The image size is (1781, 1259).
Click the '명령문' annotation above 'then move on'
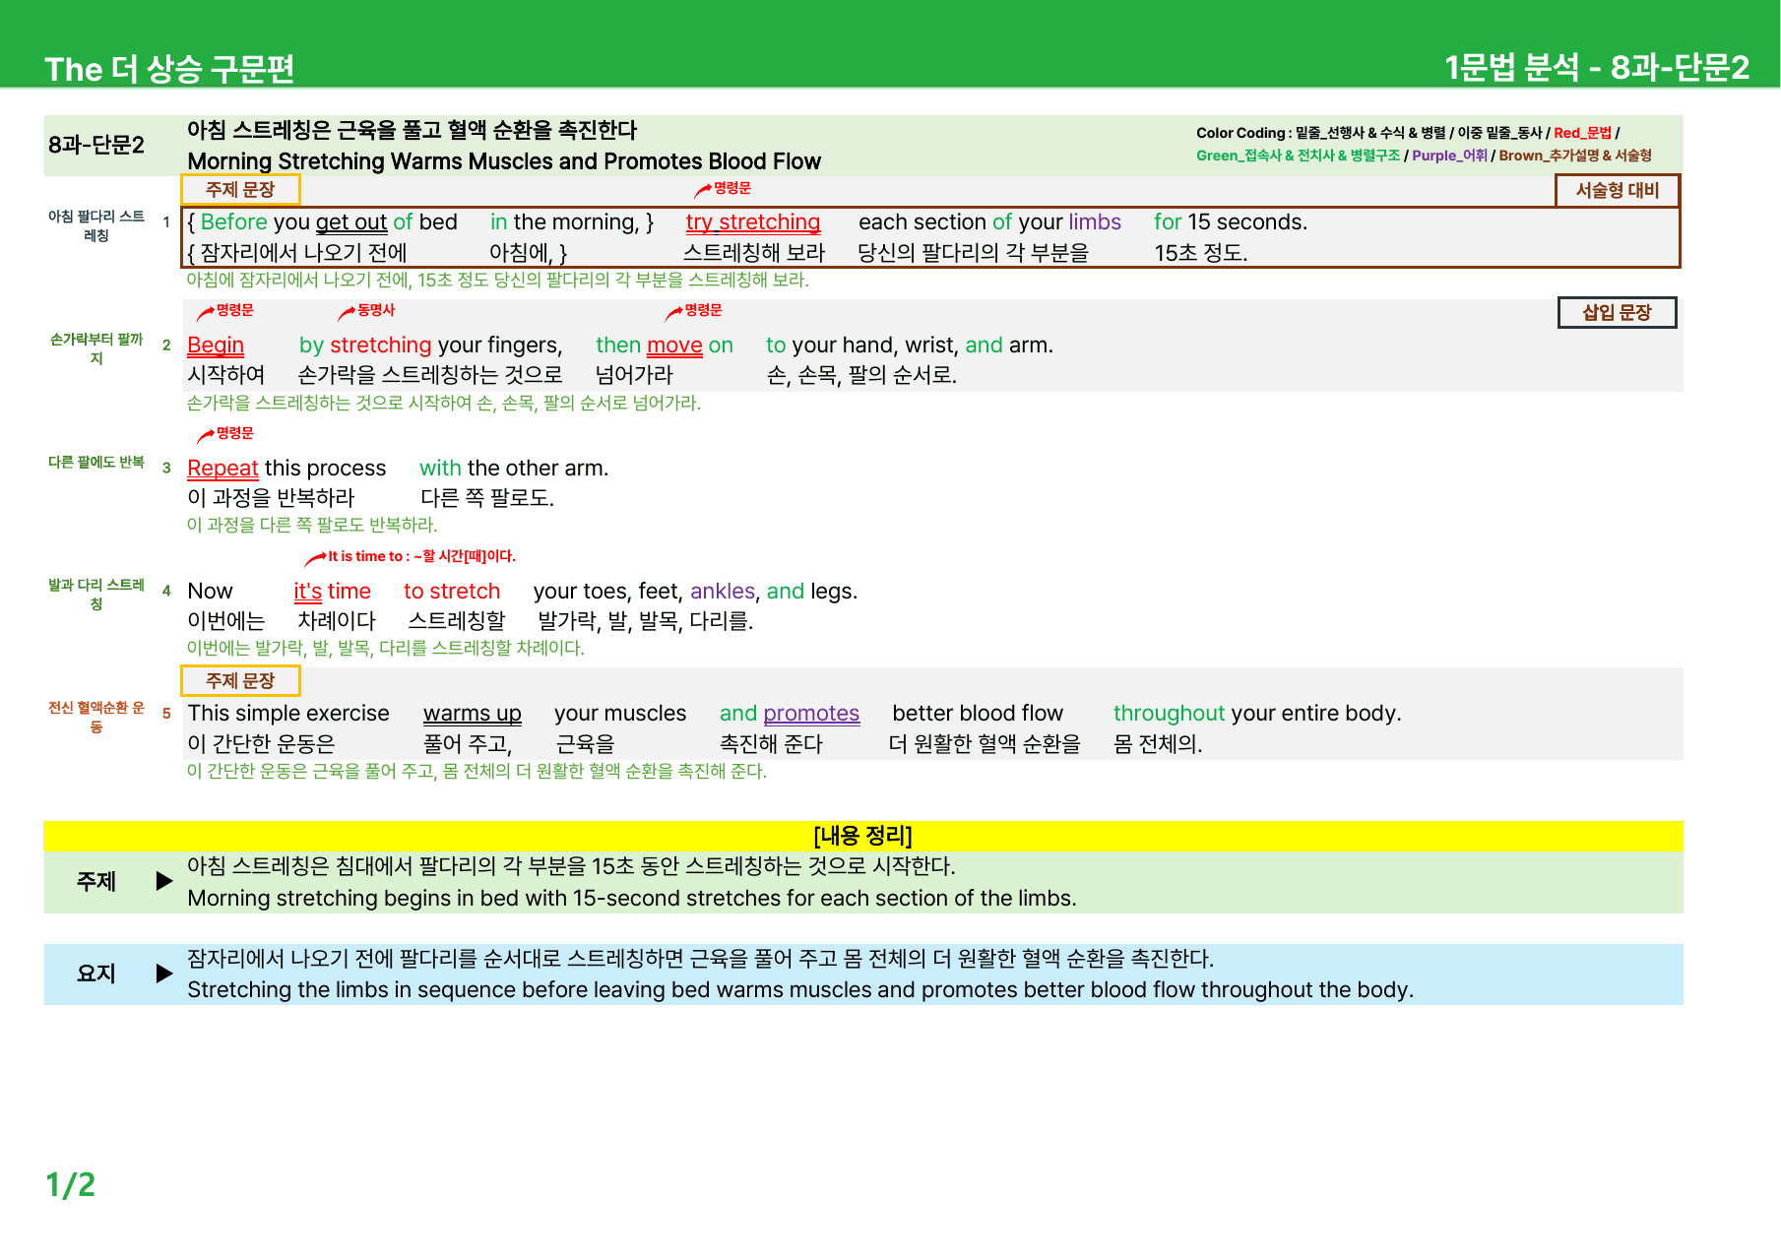695,311
